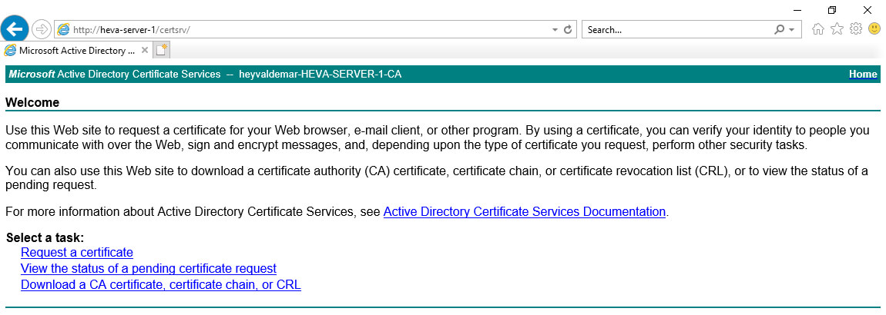Screen dimensions: 886x315
Task: Open the Home icon in IE toolbar
Action: (x=817, y=29)
